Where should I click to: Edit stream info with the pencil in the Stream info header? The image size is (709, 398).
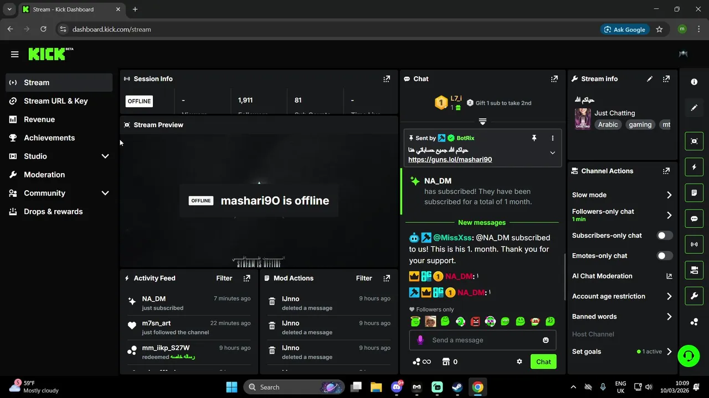coord(650,79)
